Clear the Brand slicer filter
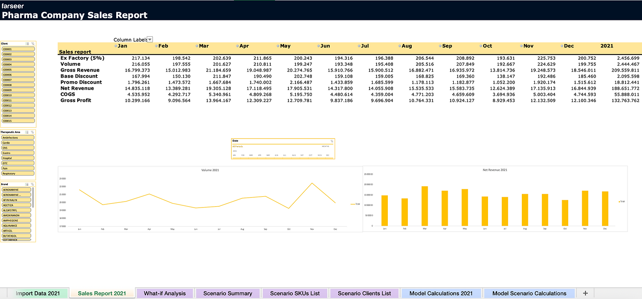The image size is (642, 299). tap(33, 184)
